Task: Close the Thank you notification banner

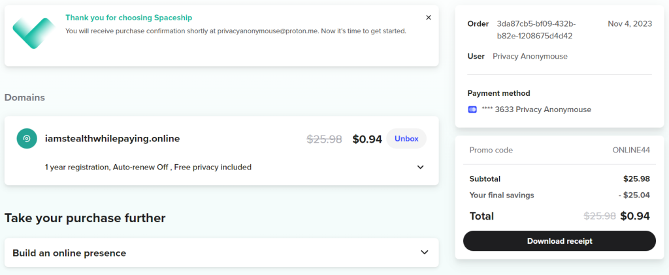Action: [x=429, y=18]
